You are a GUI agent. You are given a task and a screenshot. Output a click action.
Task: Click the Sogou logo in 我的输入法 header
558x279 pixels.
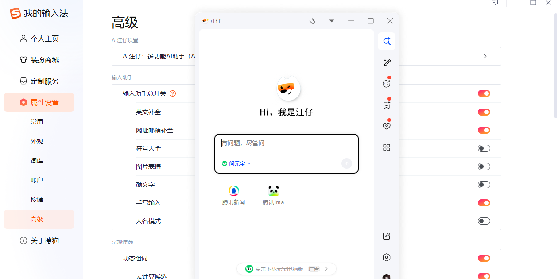click(15, 13)
